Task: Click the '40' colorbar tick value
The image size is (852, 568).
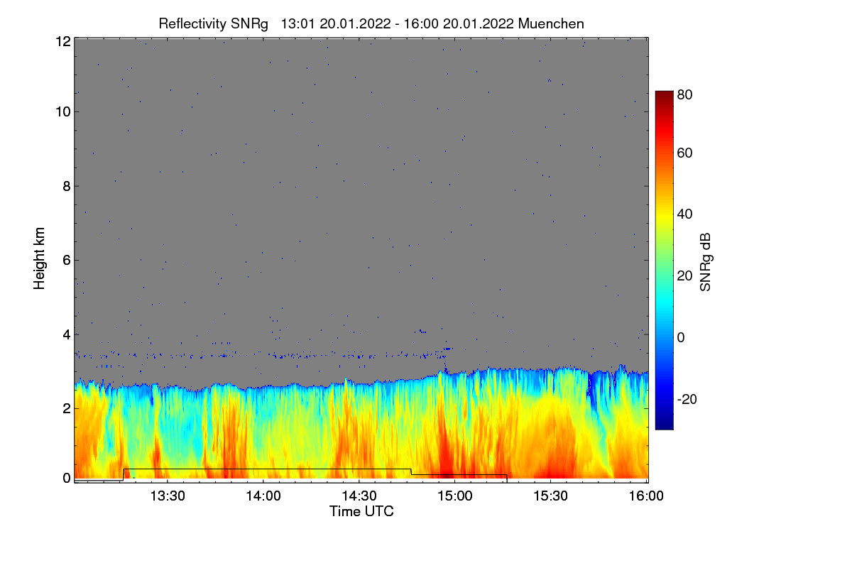Action: tap(684, 214)
